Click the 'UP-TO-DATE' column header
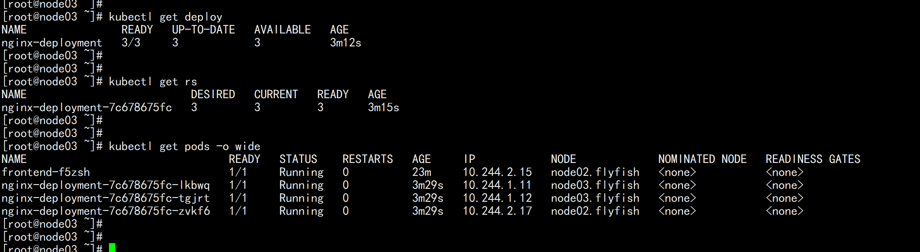 [204, 30]
